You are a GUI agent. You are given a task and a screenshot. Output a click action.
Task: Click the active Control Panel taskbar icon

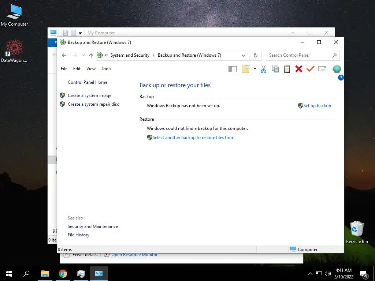99,274
